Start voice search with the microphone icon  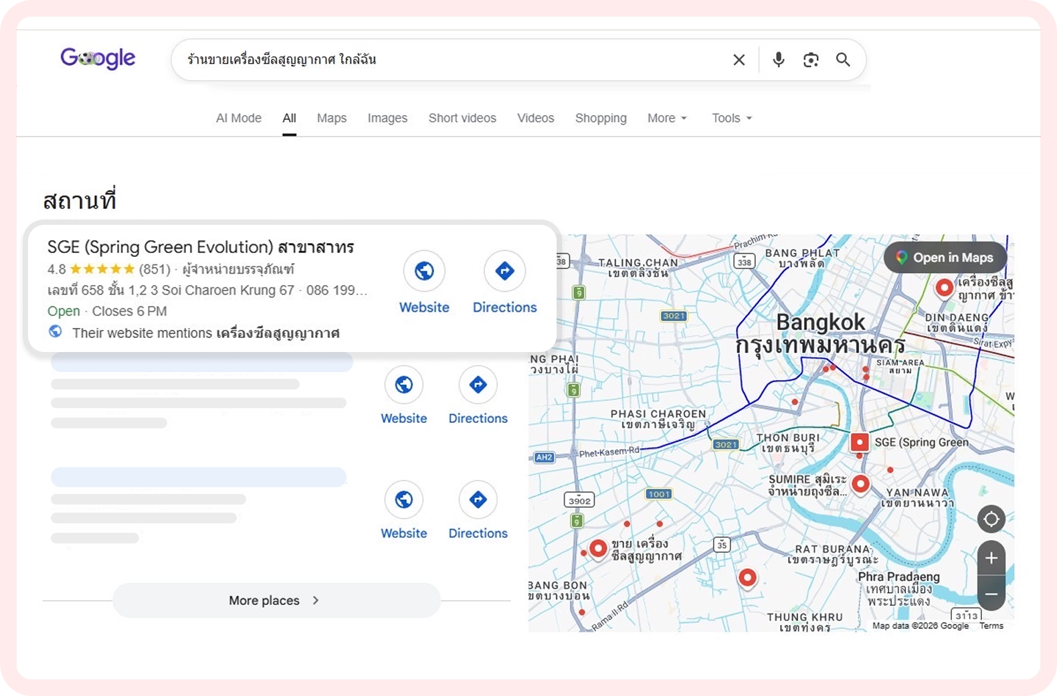tap(778, 60)
